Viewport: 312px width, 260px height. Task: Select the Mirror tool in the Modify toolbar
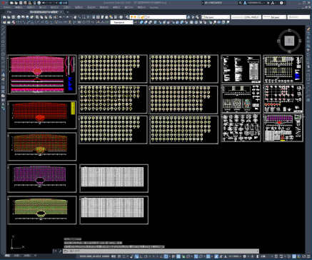tap(308, 37)
